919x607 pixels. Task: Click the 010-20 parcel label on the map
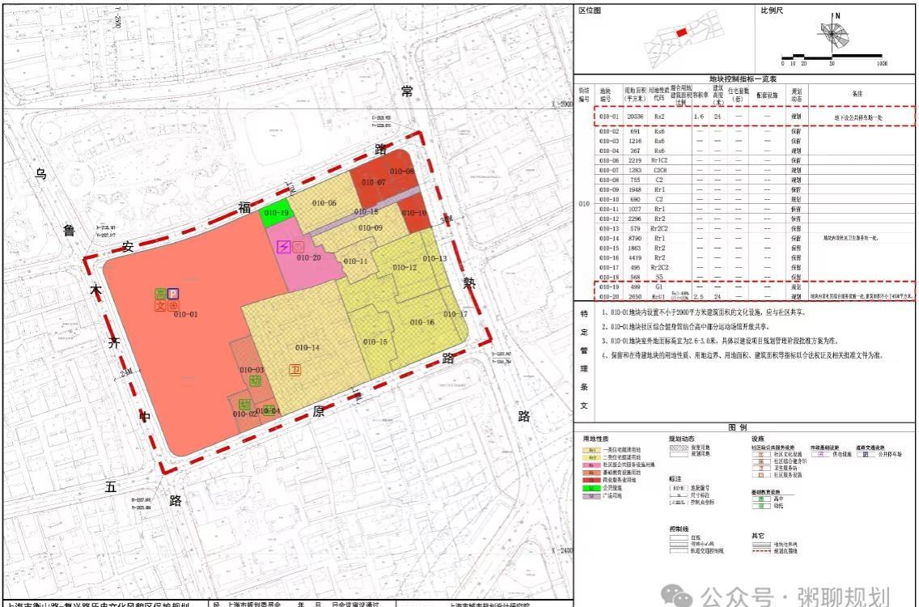pyautogui.click(x=308, y=257)
